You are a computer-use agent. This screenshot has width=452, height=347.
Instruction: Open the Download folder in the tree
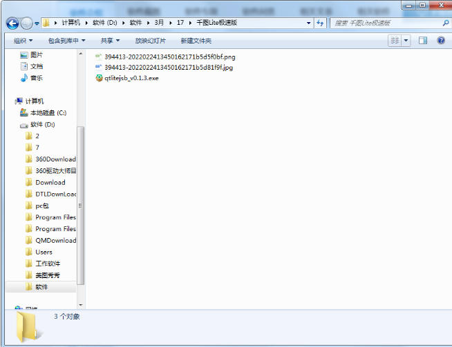(x=50, y=182)
